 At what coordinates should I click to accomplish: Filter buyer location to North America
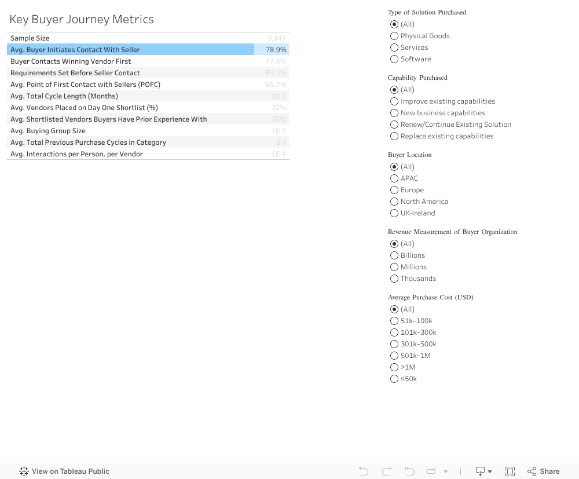pos(394,202)
